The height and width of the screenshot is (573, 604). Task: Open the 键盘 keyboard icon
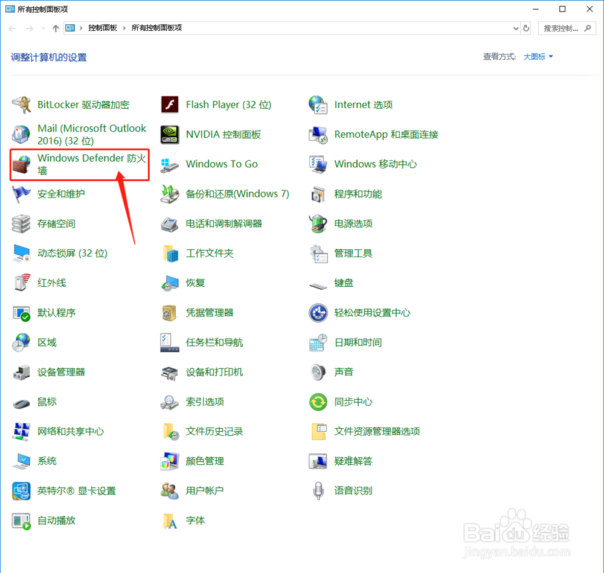[x=318, y=286]
